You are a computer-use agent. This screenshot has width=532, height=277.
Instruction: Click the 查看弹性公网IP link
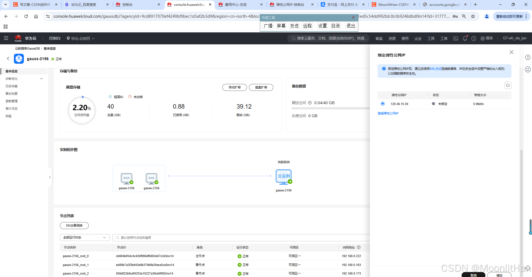click(x=388, y=113)
